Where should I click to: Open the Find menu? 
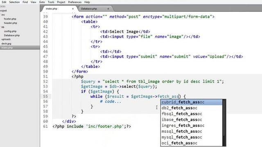(25, 2)
